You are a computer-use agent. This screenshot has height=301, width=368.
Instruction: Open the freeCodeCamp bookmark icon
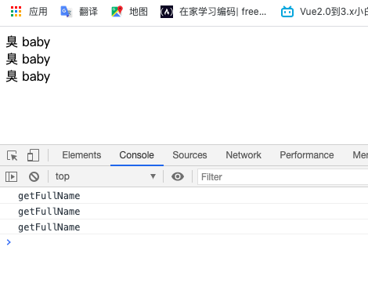[x=167, y=12]
